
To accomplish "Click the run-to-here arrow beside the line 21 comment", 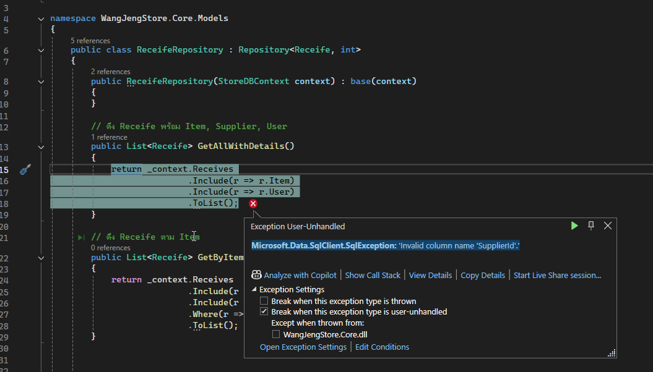I will (x=81, y=237).
